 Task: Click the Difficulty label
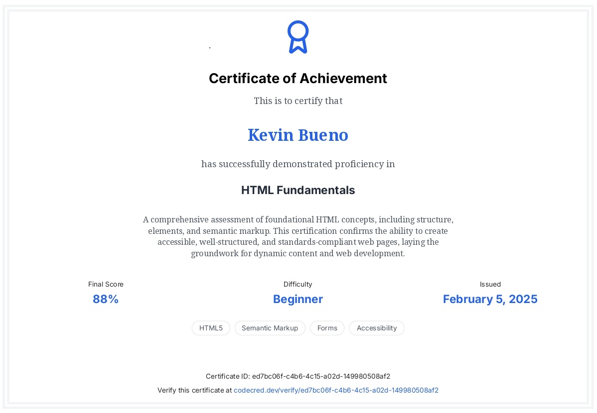(x=298, y=284)
